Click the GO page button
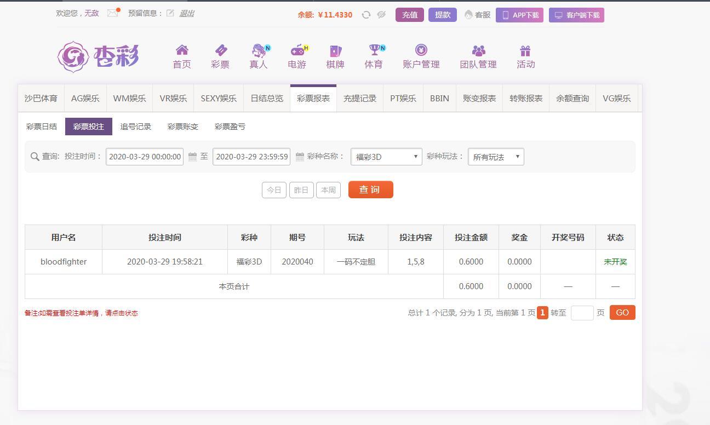The height and width of the screenshot is (425, 710). point(622,313)
